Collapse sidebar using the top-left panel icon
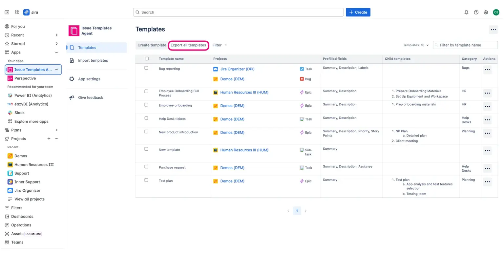Image resolution: width=504 pixels, height=254 pixels. [7, 12]
